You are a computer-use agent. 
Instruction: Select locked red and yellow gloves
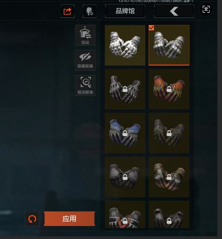pyautogui.click(x=169, y=89)
